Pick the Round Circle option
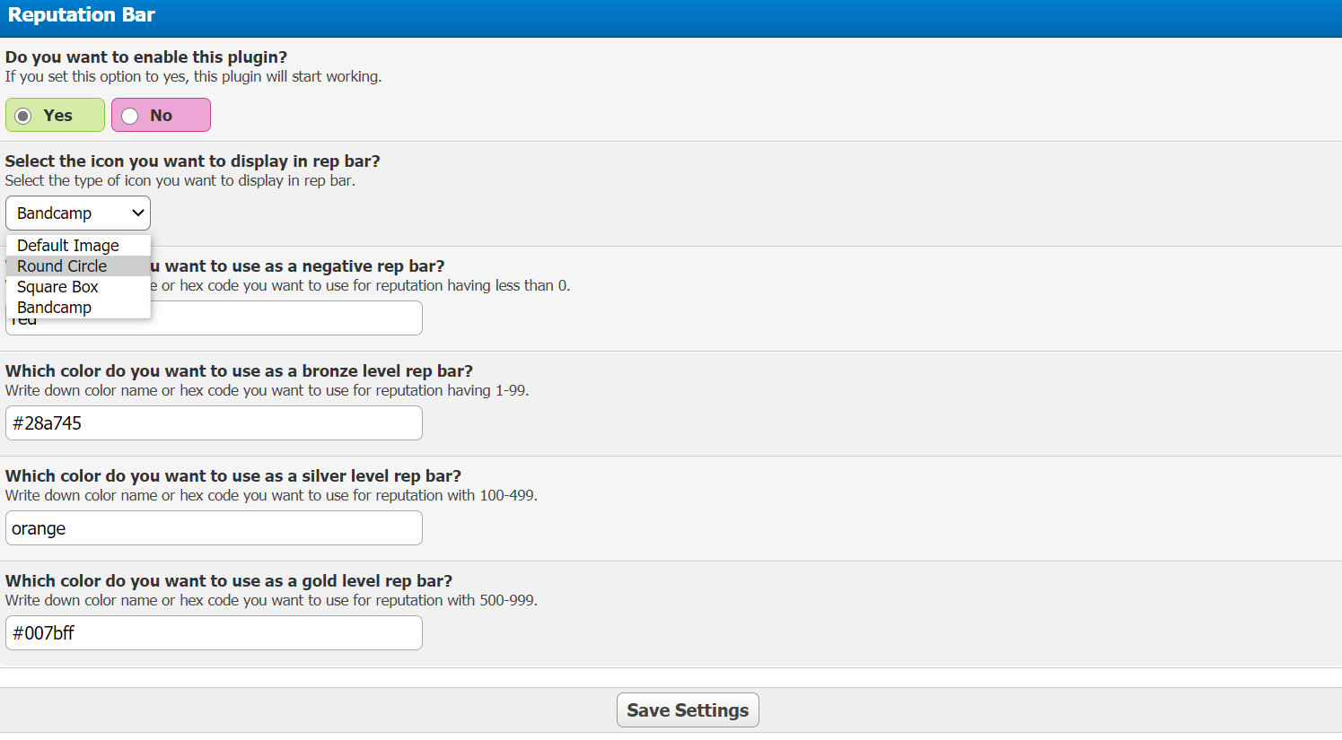Viewport: 1342px width, 740px height. pos(62,266)
